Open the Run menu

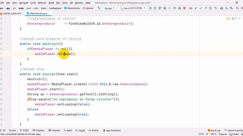point(58,3)
